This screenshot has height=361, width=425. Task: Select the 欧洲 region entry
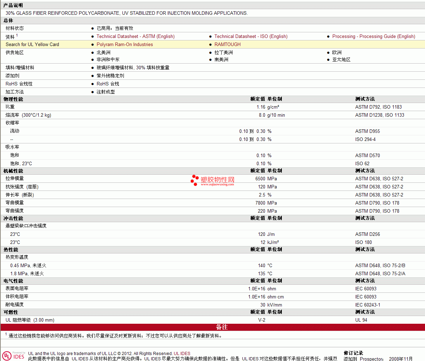coord(337,52)
